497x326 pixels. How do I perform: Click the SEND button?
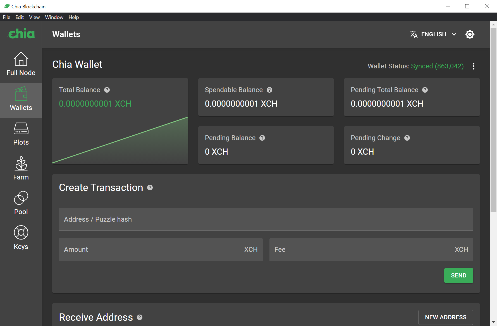(x=459, y=275)
